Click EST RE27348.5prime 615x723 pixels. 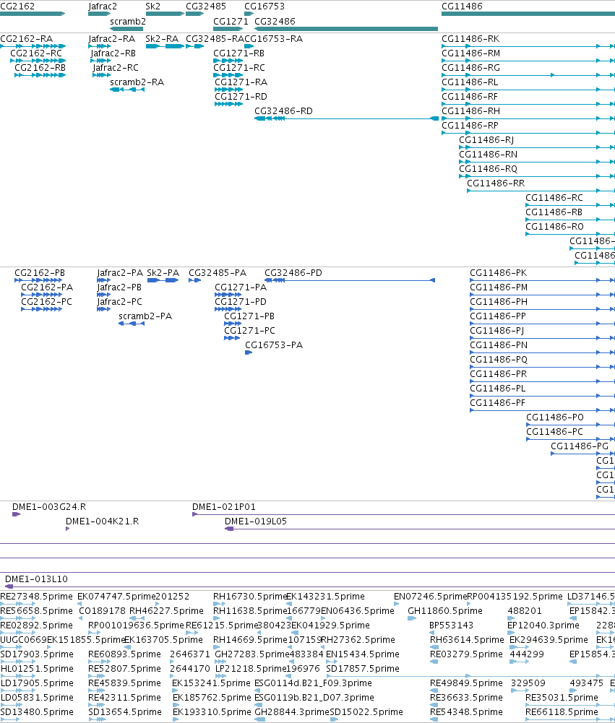36,597
